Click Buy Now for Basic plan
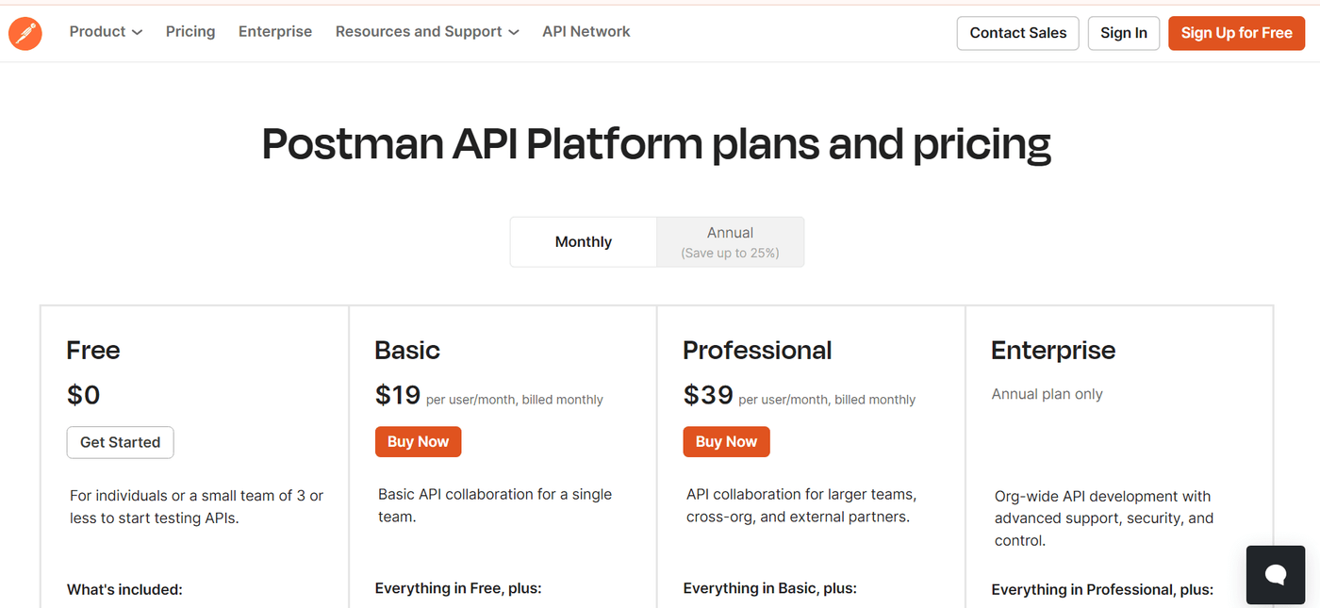The image size is (1320, 608). [418, 441]
